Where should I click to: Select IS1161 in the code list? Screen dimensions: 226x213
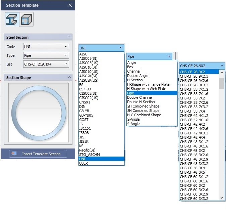pyautogui.click(x=101, y=128)
